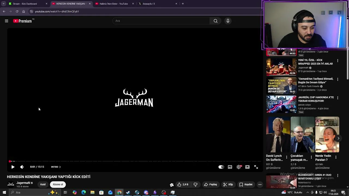Screen dimensions: 349x196
Task: Open the Nerde Yedin Paraları short
Action: pyautogui.click(x=327, y=135)
